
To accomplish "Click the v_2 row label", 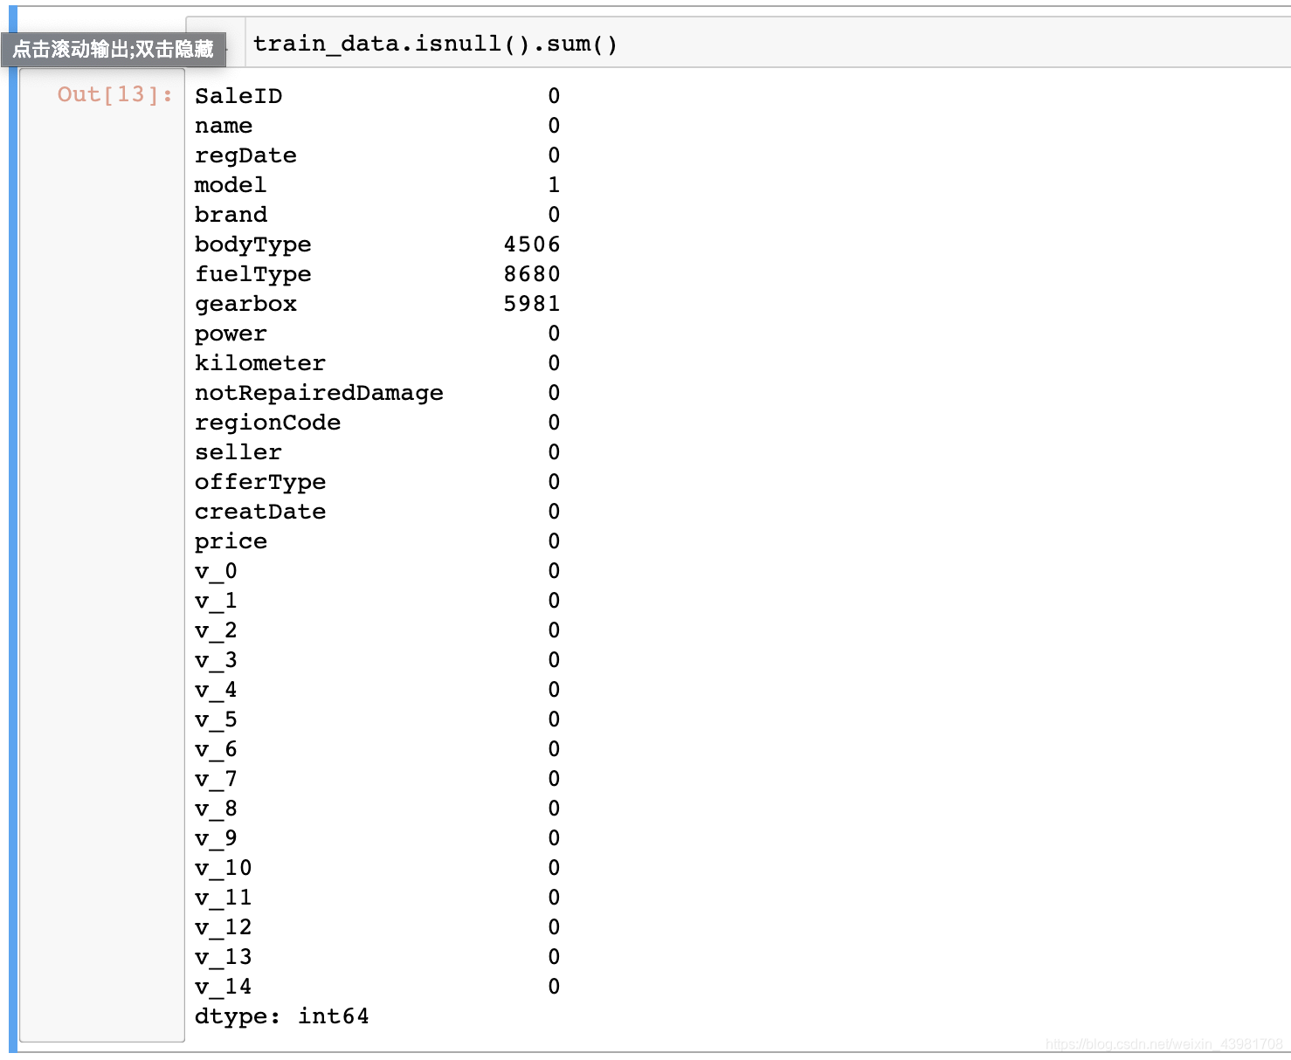I will (216, 630).
